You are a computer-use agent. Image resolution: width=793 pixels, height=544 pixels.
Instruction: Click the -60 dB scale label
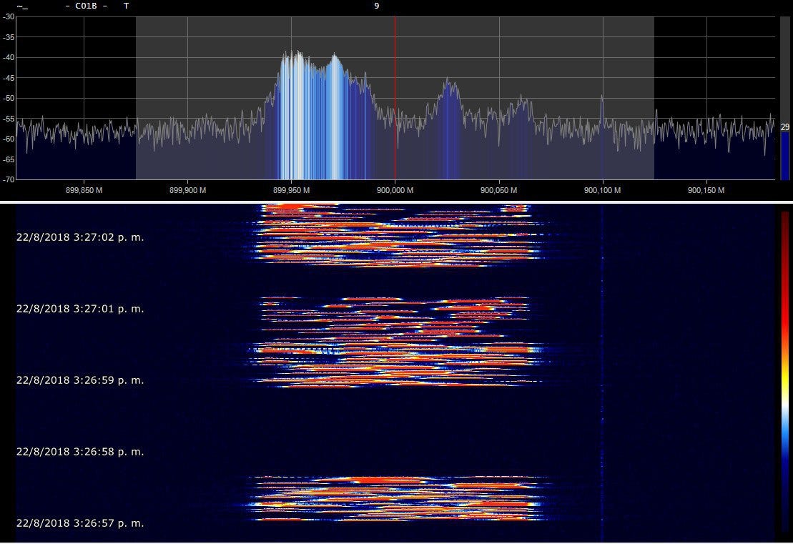(x=9, y=139)
